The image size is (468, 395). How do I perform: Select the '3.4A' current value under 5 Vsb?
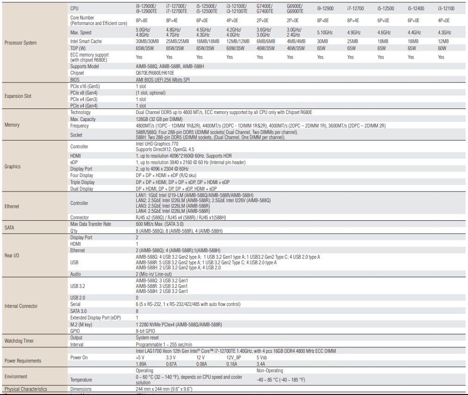(x=261, y=364)
